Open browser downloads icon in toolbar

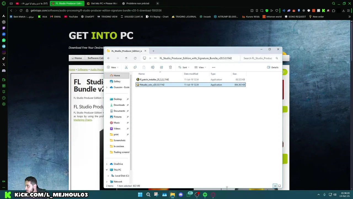[x=343, y=11]
